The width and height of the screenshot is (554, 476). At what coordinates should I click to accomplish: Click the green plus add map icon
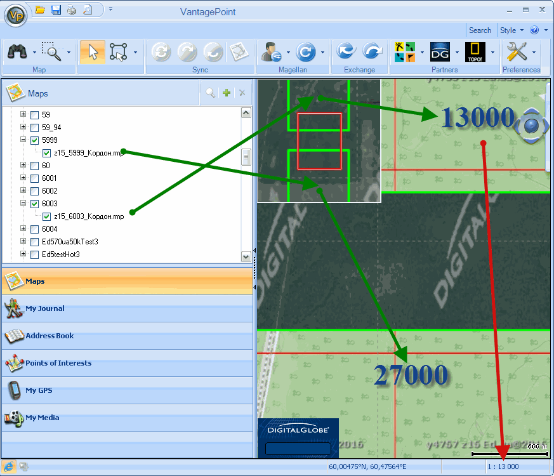227,93
